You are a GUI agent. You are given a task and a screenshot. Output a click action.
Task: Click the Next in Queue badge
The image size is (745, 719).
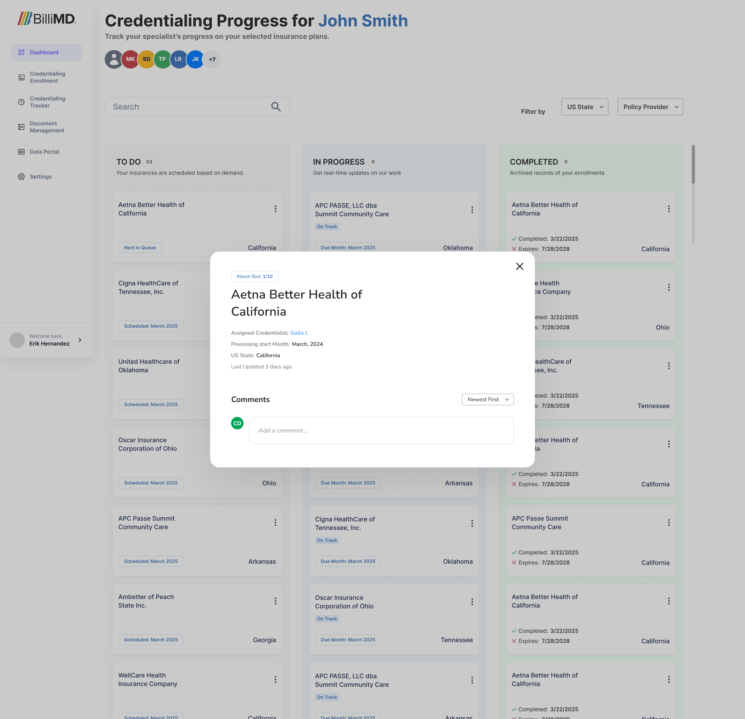click(140, 247)
